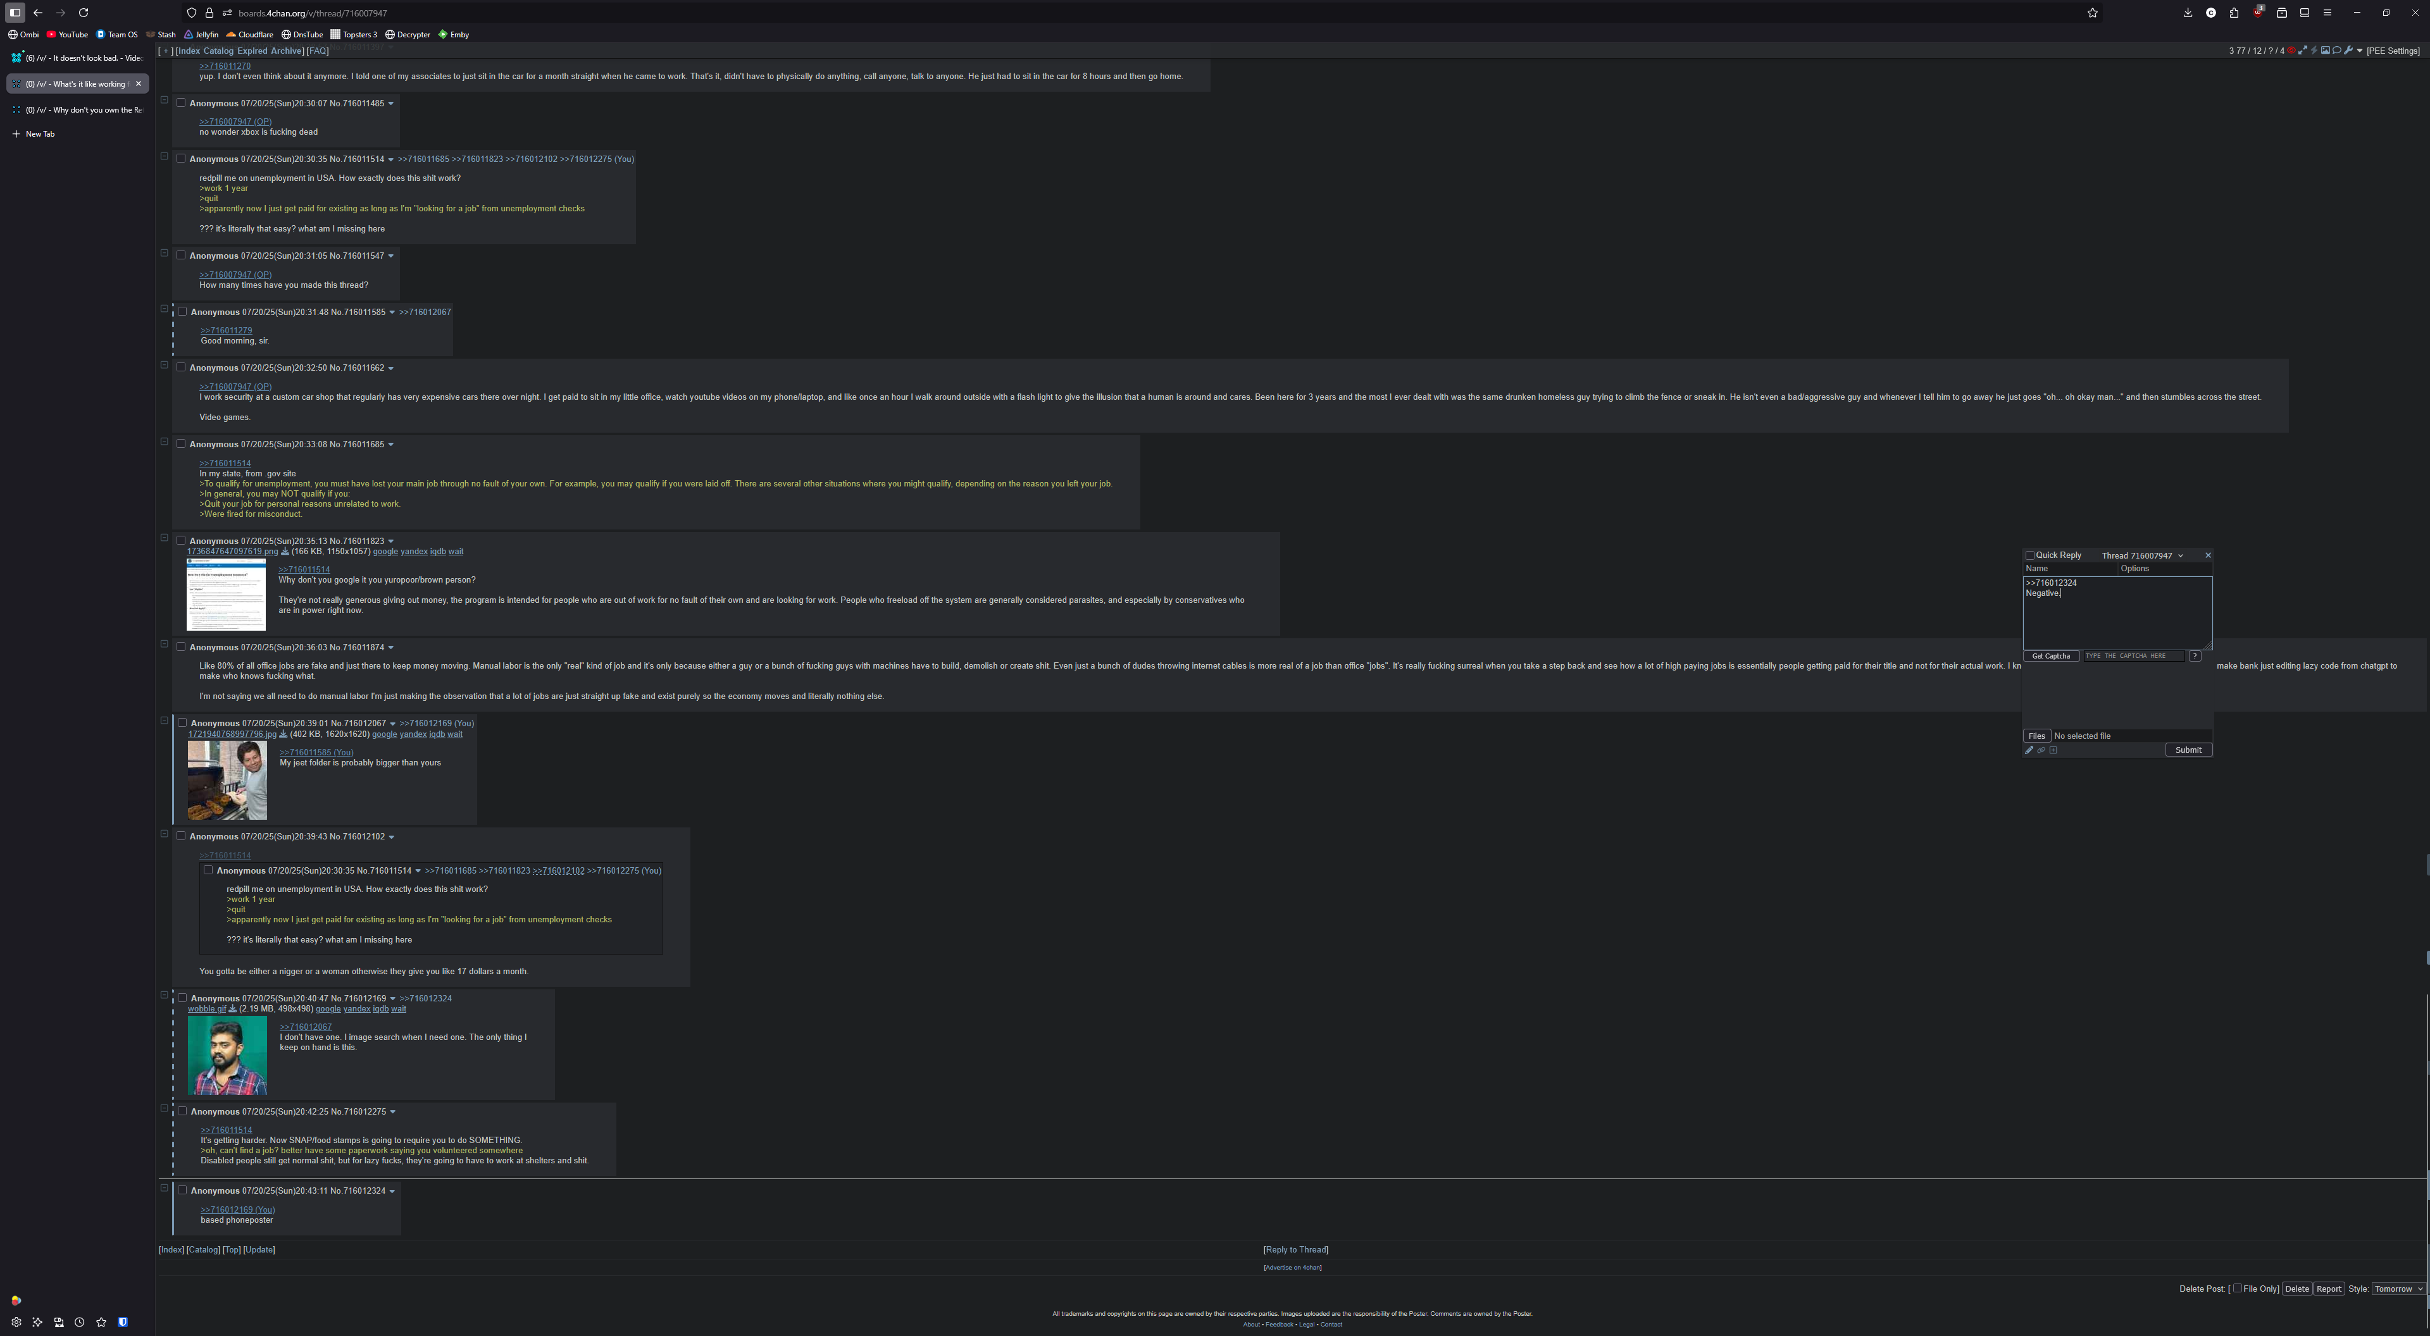Submit the Quick Reply post

point(2188,750)
